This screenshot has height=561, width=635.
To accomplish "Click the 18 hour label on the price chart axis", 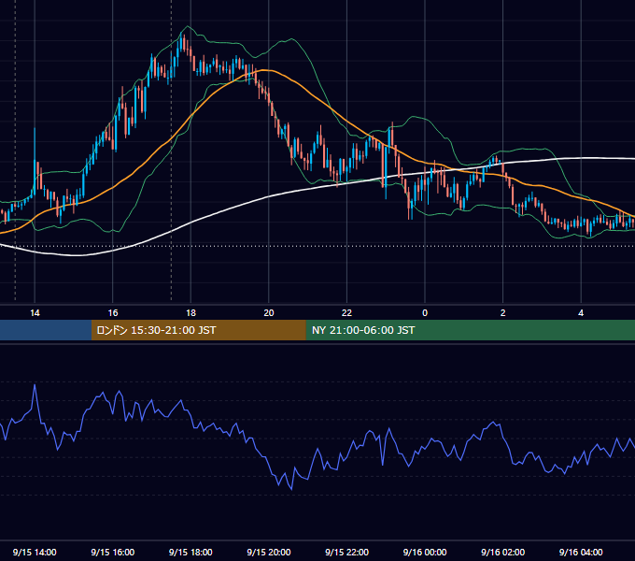I will click(x=190, y=313).
